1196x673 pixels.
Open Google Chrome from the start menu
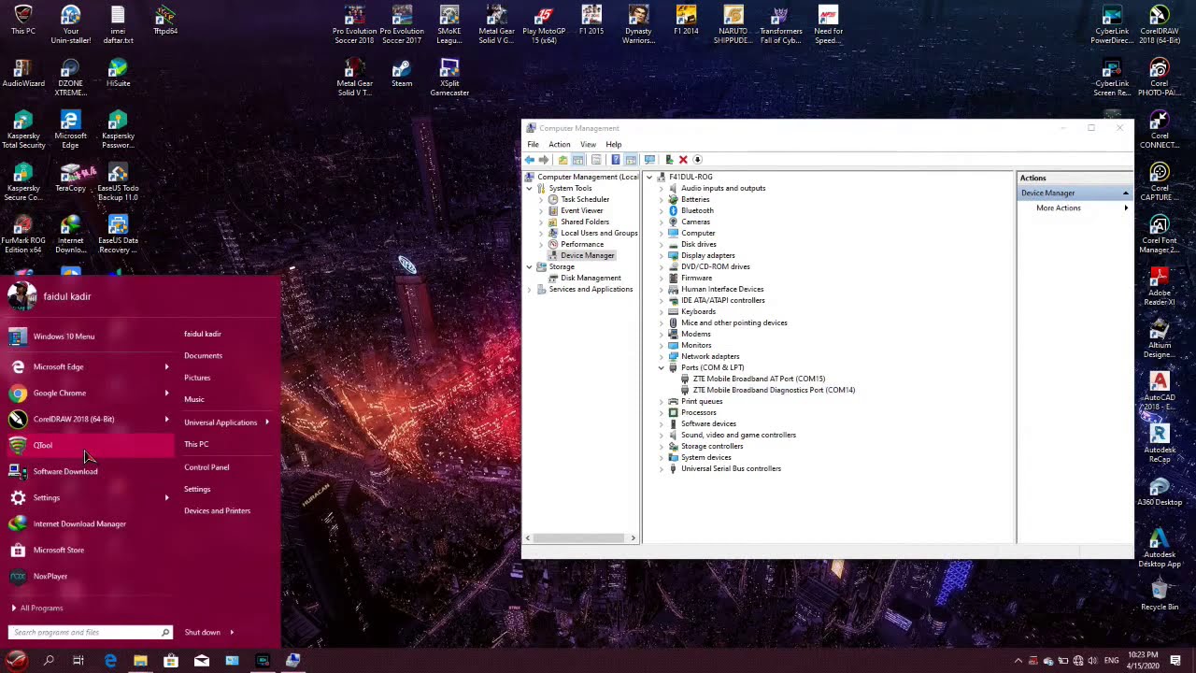point(90,393)
